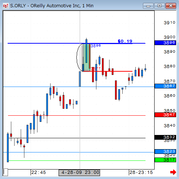
Task: Click the crosshair time label 4-28-09 23:00
Action: (x=79, y=172)
